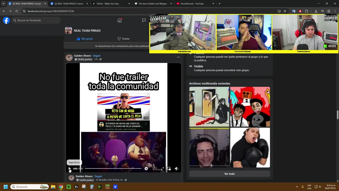Open the grim reaper cartoon thumbnail

209,107
